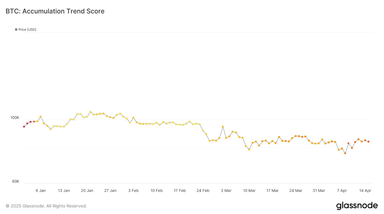Viewport: 384px width, 214px height.
Task: Select the 17 Feb date tick
Action: click(x=180, y=191)
